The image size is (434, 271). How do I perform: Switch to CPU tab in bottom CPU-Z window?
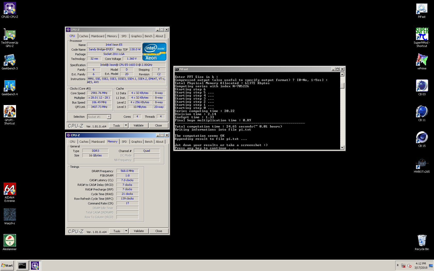(x=73, y=142)
